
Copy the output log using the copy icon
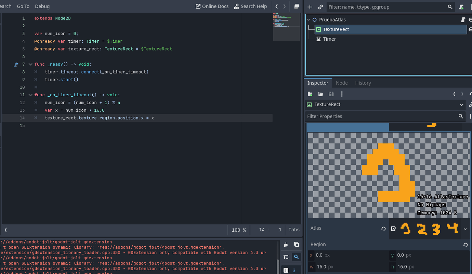296,244
